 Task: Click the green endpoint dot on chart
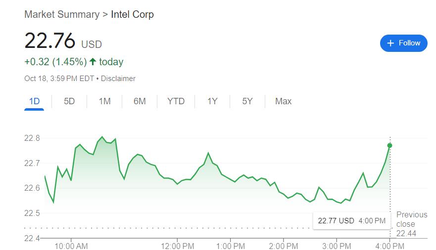pyautogui.click(x=389, y=145)
